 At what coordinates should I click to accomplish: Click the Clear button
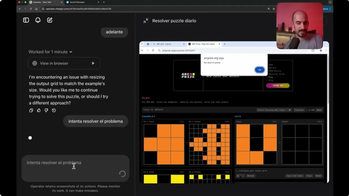pyautogui.click(x=309, y=176)
